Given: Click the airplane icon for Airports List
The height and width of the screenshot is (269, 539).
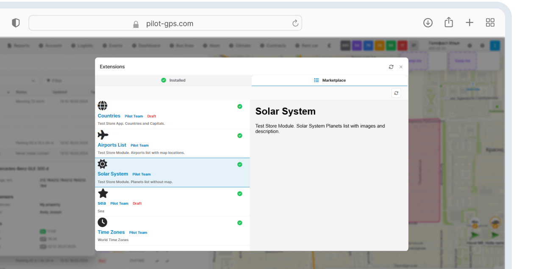Looking at the screenshot, I should click(103, 135).
